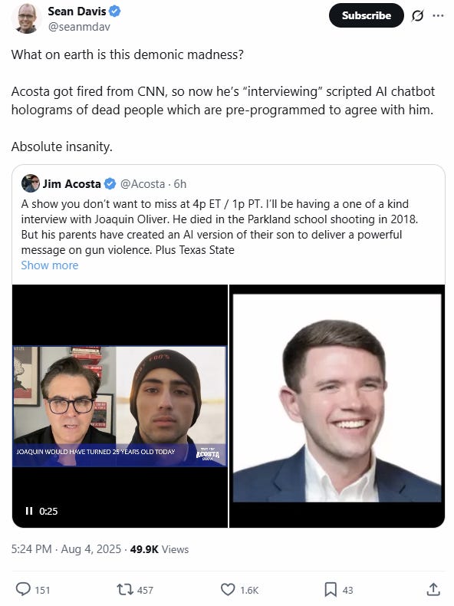Click the Jim Acosta name link

point(71,184)
